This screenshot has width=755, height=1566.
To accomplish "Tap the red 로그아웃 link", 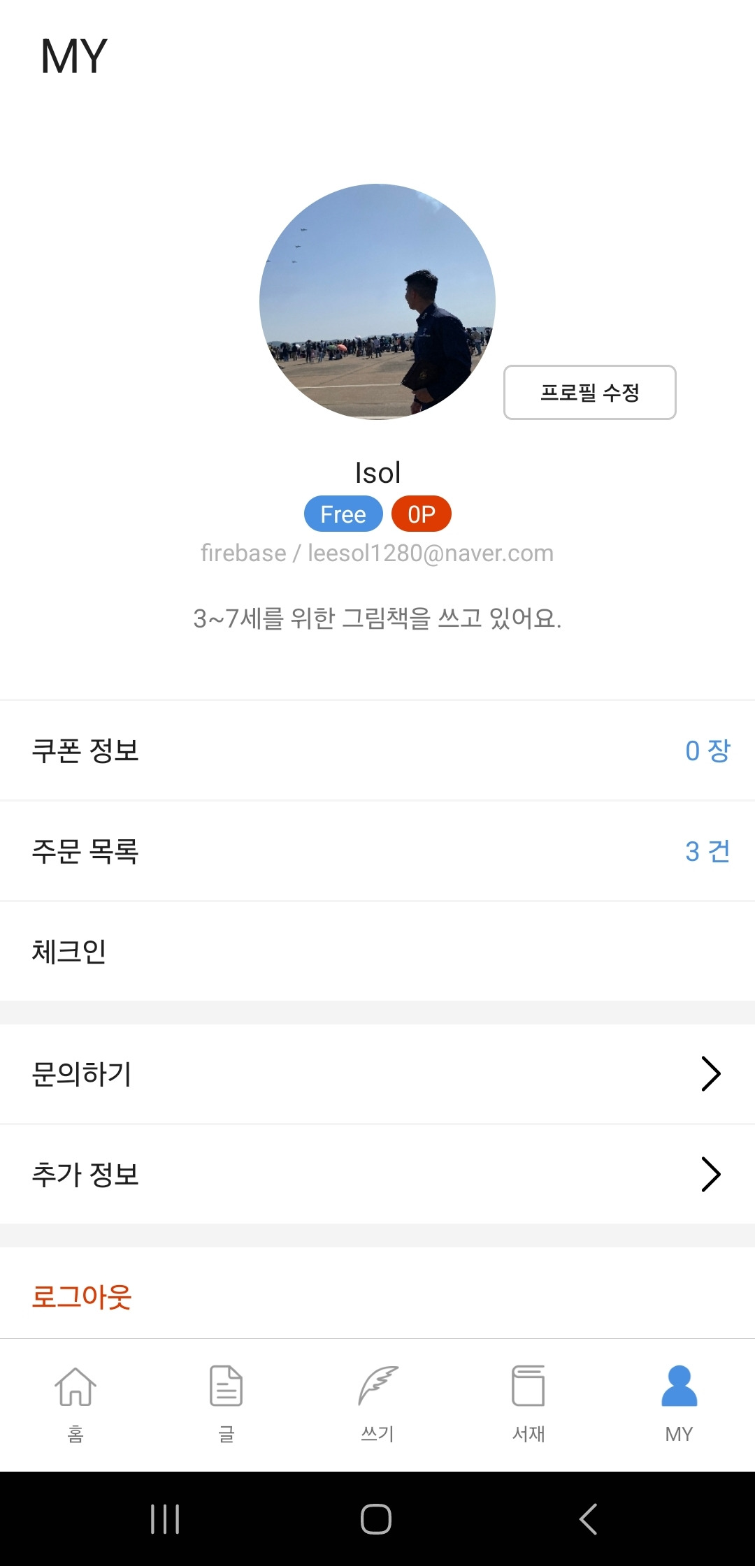I will point(82,1296).
